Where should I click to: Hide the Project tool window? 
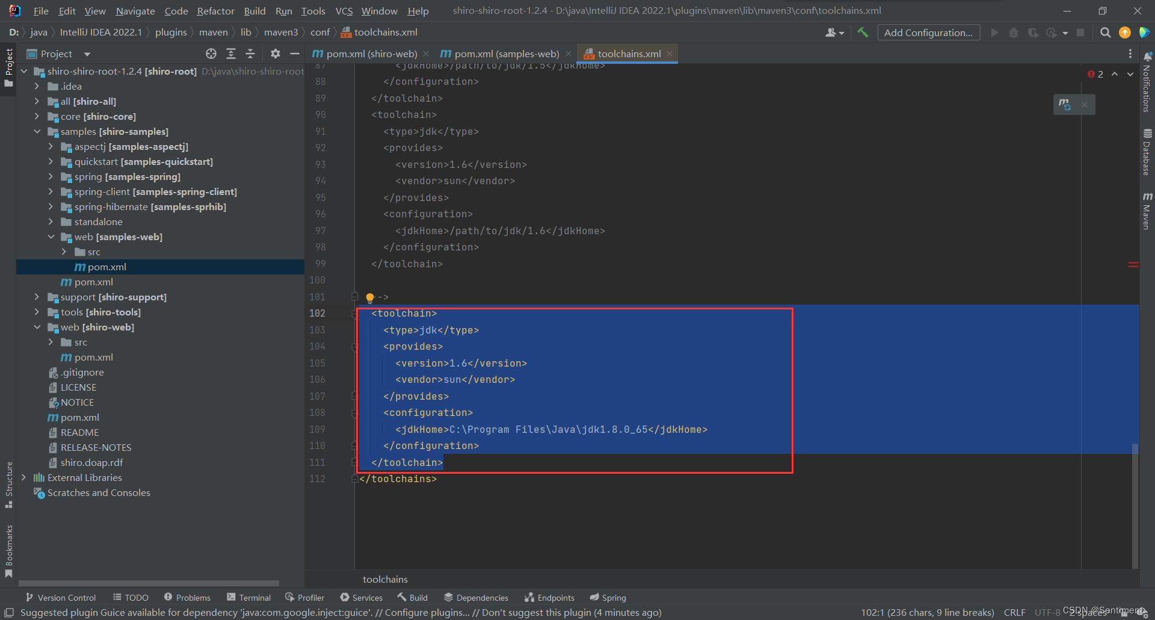[x=295, y=54]
